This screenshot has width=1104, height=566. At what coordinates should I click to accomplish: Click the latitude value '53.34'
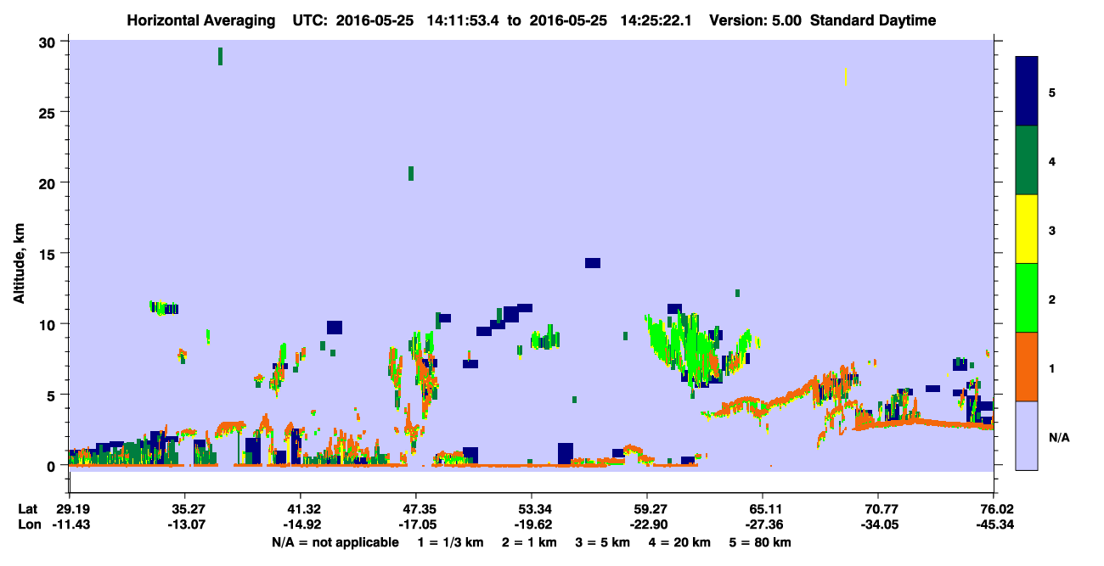[531, 509]
